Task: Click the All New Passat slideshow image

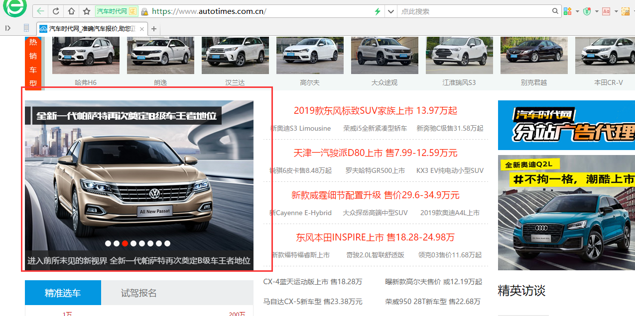Action: (x=139, y=185)
